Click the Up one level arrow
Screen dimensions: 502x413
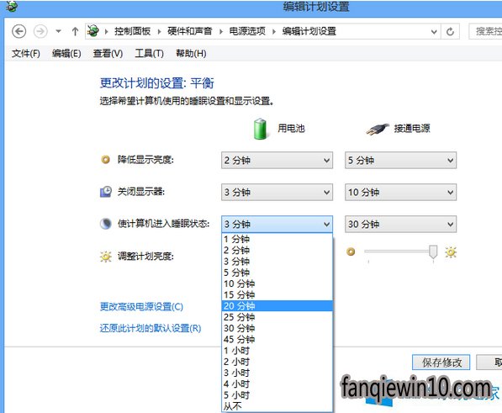click(75, 31)
